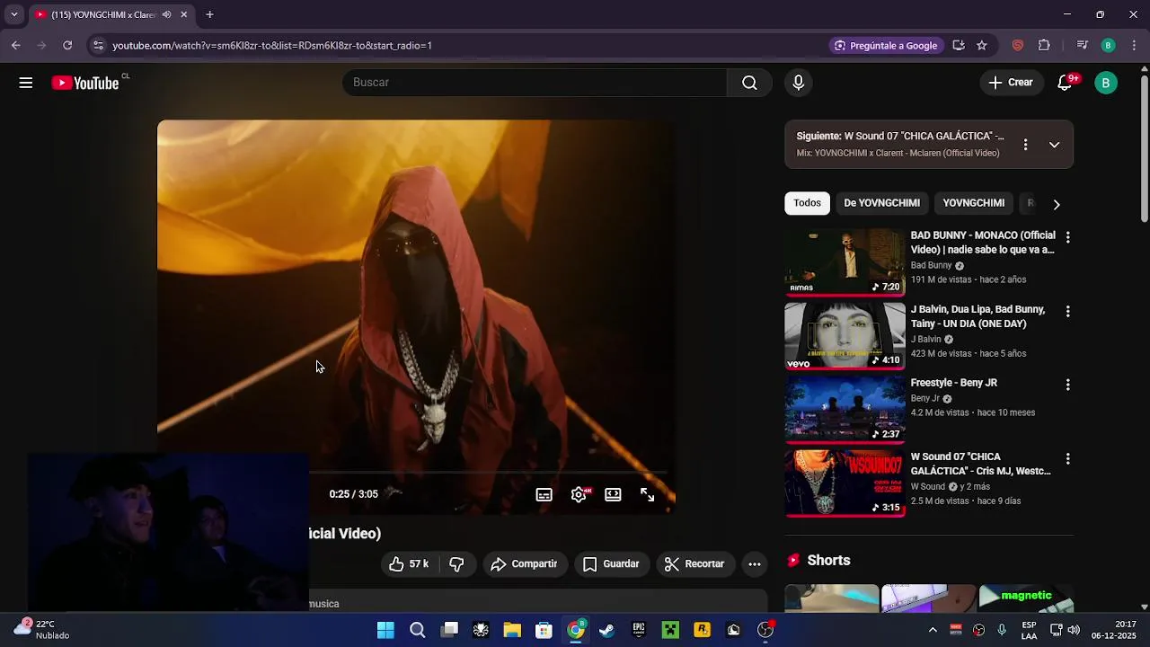
Task: Open Freestyle - Beny JR thumbnail
Action: [x=845, y=409]
